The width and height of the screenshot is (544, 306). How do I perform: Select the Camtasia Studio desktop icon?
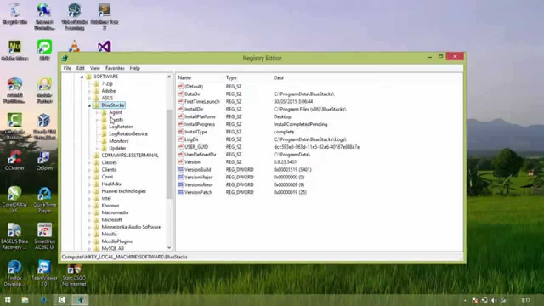[x=15, y=126]
